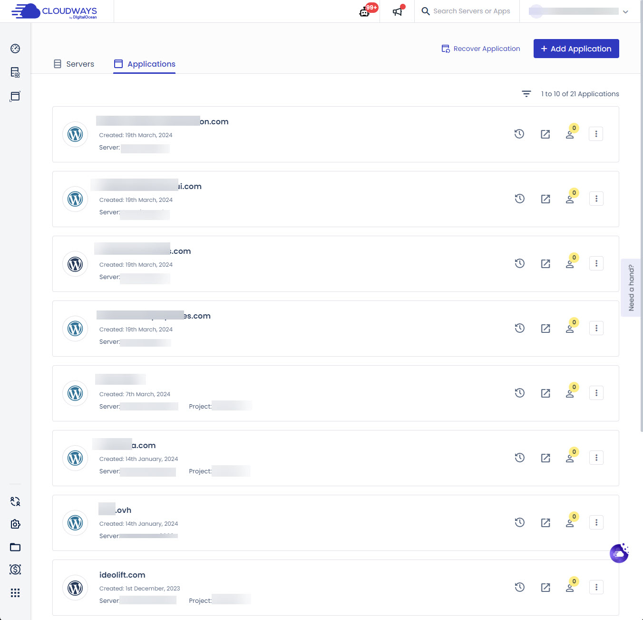Image resolution: width=643 pixels, height=620 pixels.
Task: Open the megaphone announcements icon
Action: (398, 11)
